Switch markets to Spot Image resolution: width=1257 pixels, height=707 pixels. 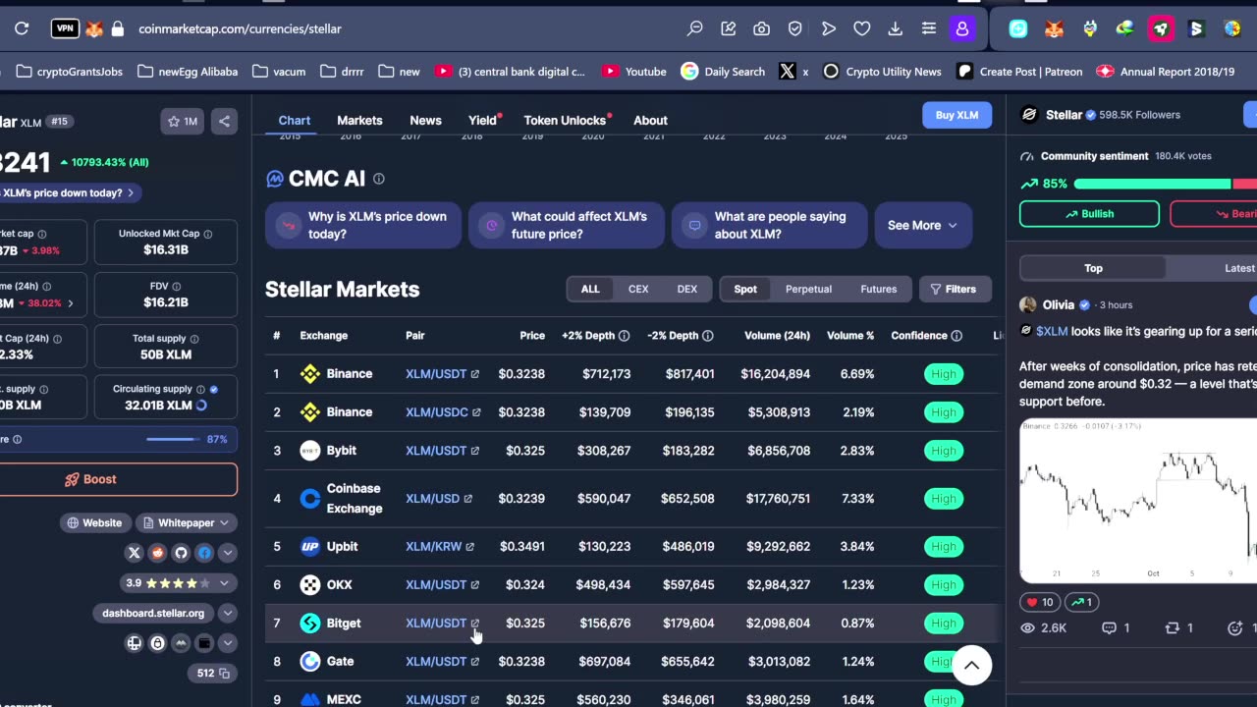[x=745, y=289]
